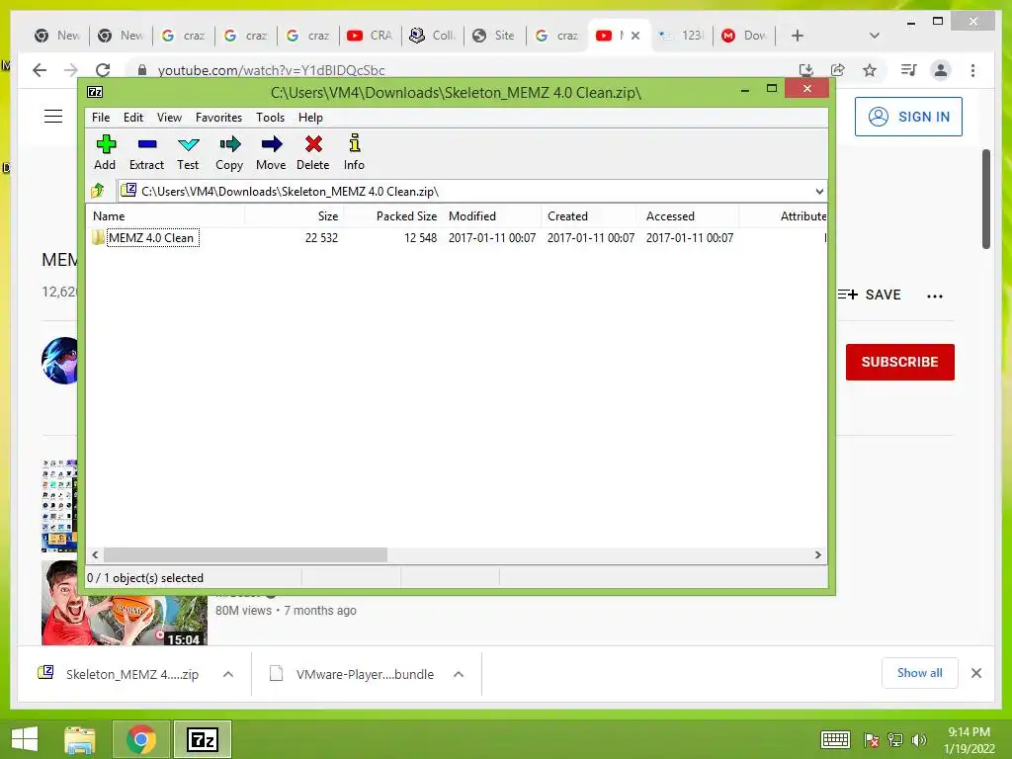Go up one folder level in 7-Zip

[98, 191]
